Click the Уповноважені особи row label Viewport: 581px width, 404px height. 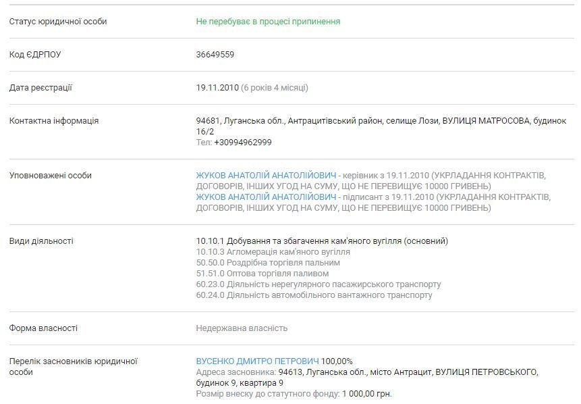51,176
